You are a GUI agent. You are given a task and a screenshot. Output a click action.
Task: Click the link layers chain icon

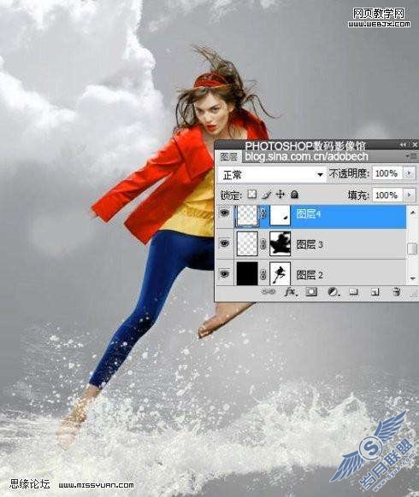pos(268,292)
